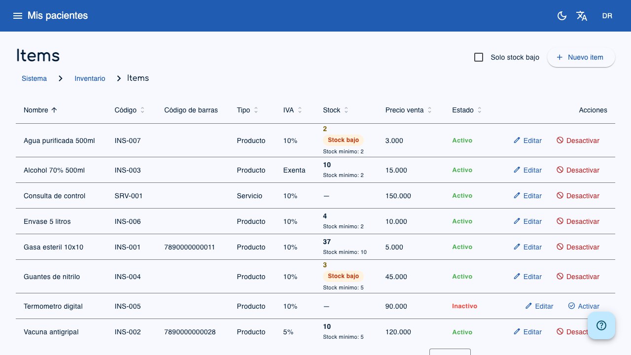Click the Stock bajo badge for Guantes de nitrilo
This screenshot has height=355, width=631.
343,276
